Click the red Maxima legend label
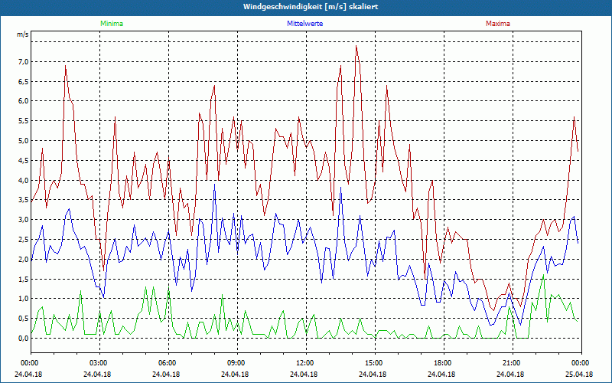 [x=497, y=24]
